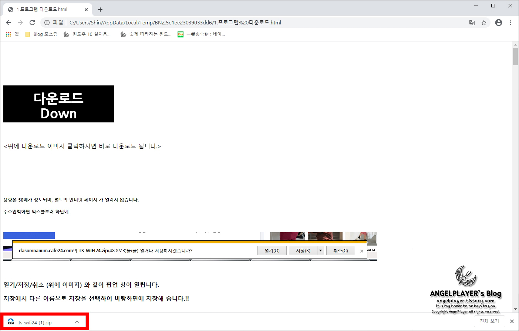Open the 쉽게 따라하는 윈도 bookmark

point(146,34)
